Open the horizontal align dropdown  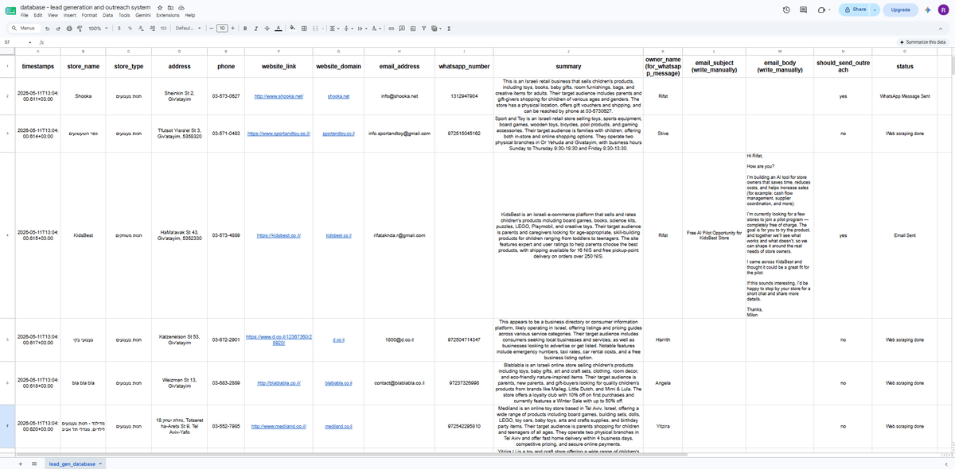coord(334,28)
